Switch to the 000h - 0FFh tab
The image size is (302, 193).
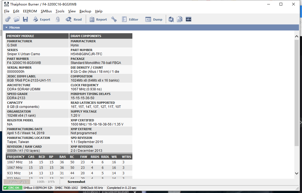point(17,182)
